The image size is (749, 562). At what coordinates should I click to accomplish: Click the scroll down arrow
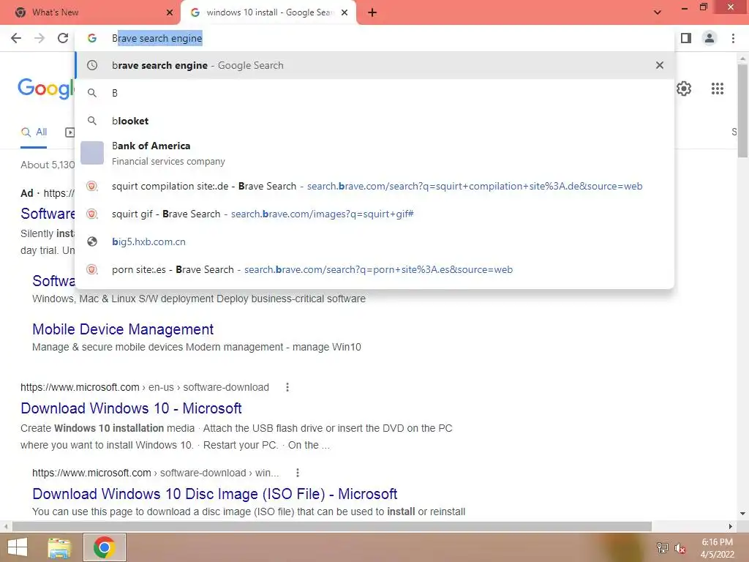742,514
